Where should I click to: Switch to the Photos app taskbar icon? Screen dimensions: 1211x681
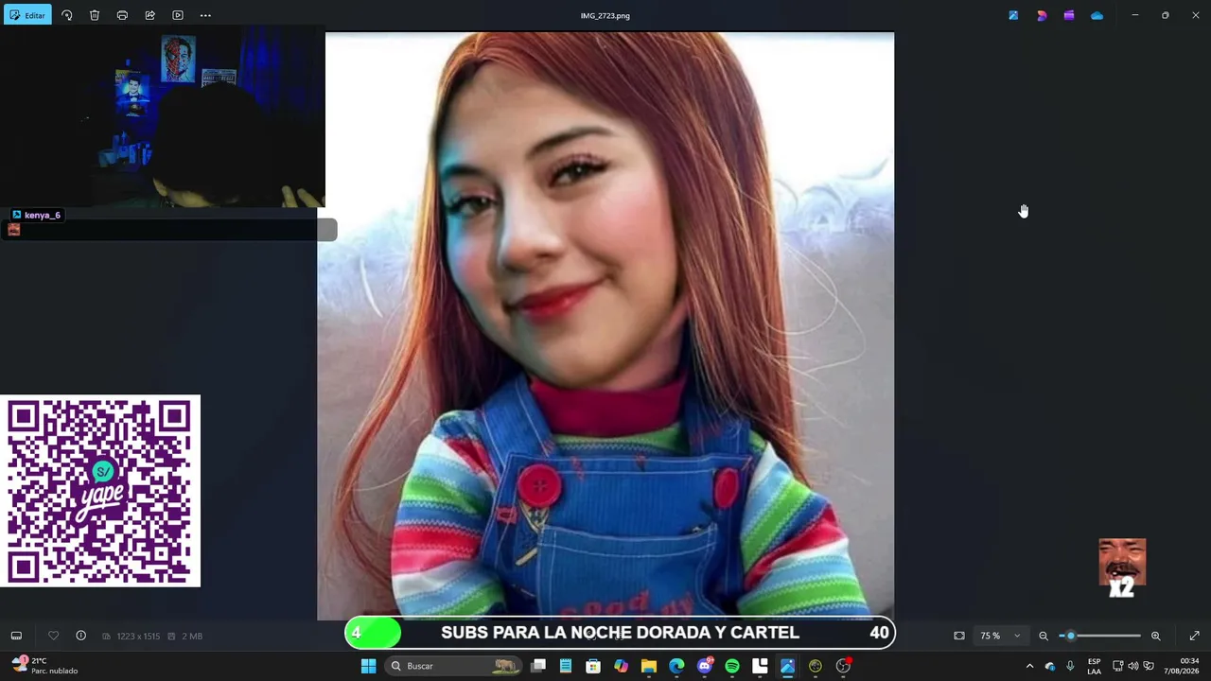(787, 666)
